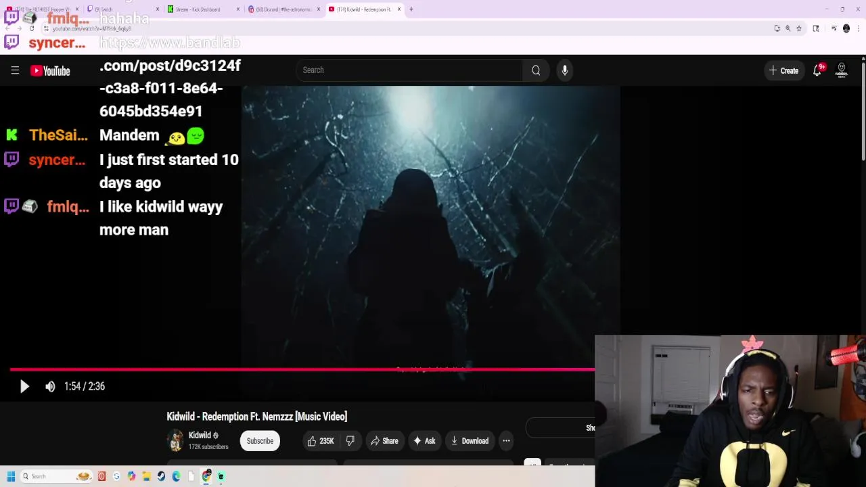Screen dimensions: 866x487
Task: Open Microsoft Edge from the taskbar
Action: [176, 476]
